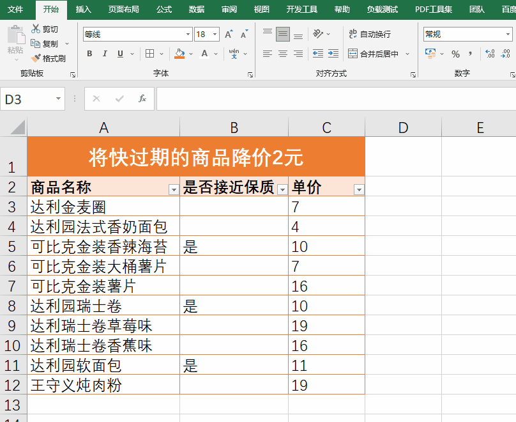
Task: Apply percent style
Action: 455,54
